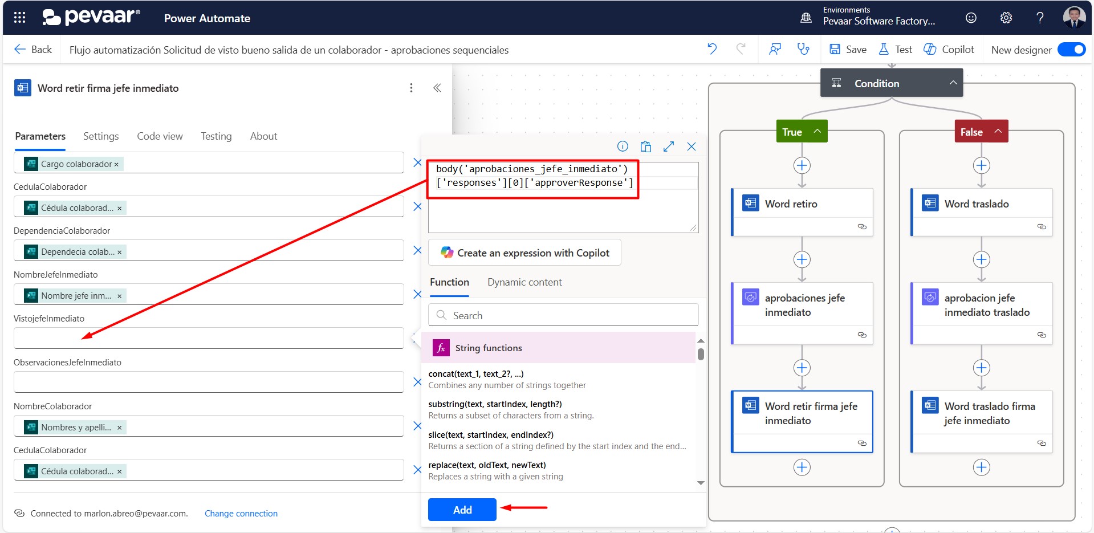Image resolution: width=1094 pixels, height=533 pixels.
Task: Open the settings gear icon
Action: (1006, 18)
